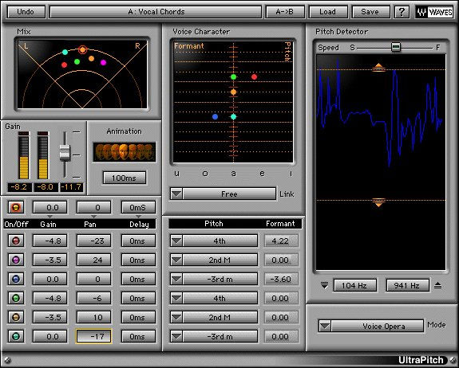
Task: Click the gain fader readout -11.7
Action: [x=72, y=187]
